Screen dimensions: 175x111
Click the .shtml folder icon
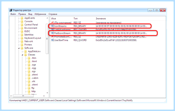[29, 75]
